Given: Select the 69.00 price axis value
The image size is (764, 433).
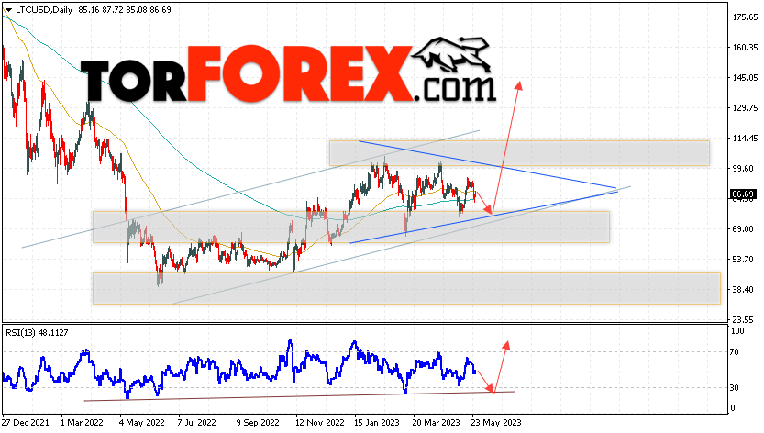Looking at the screenshot, I should (744, 228).
